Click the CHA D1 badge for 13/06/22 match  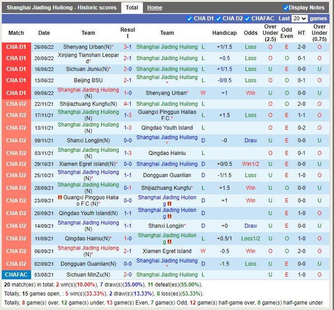[16, 80]
